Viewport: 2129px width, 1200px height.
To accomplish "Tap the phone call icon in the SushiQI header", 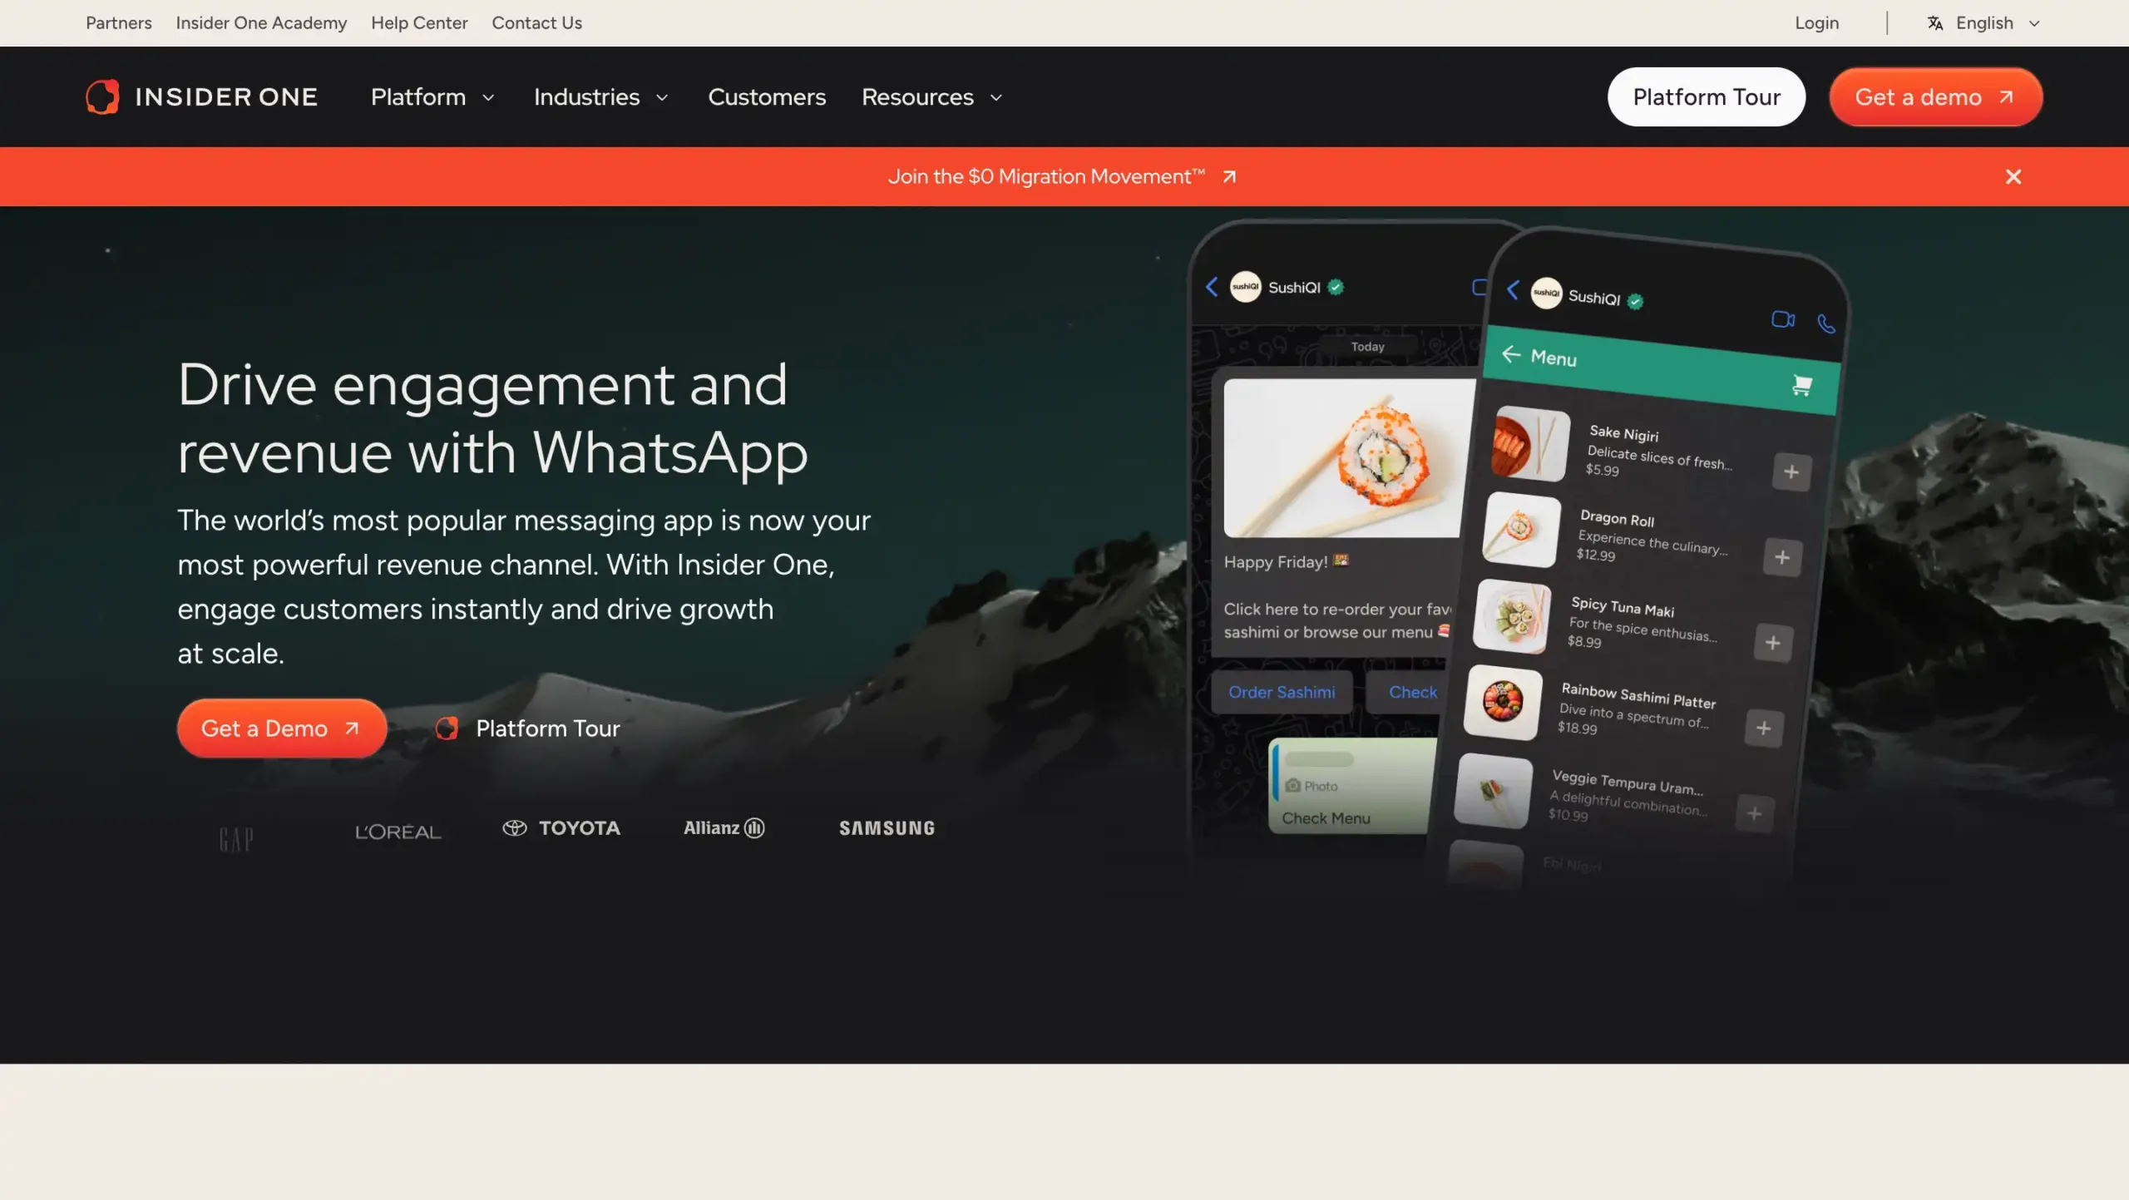I will 1826,323.
